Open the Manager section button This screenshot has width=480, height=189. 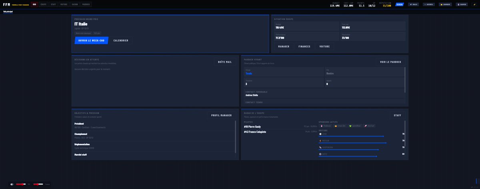coord(284,46)
